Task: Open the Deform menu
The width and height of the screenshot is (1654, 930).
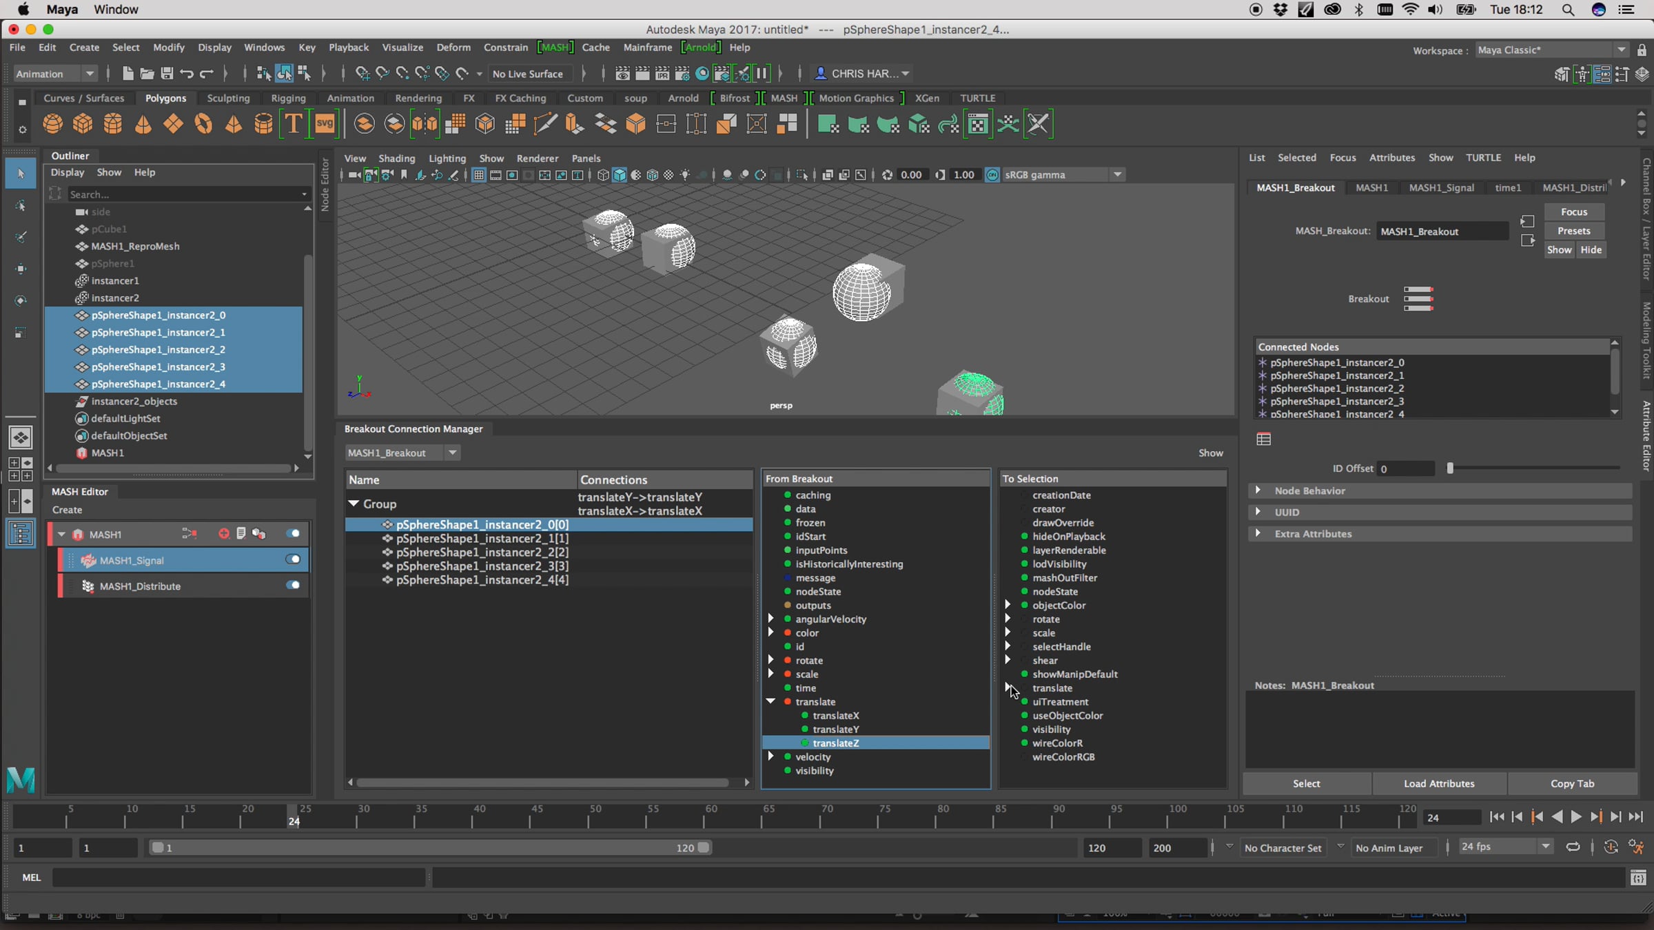Action: (453, 48)
